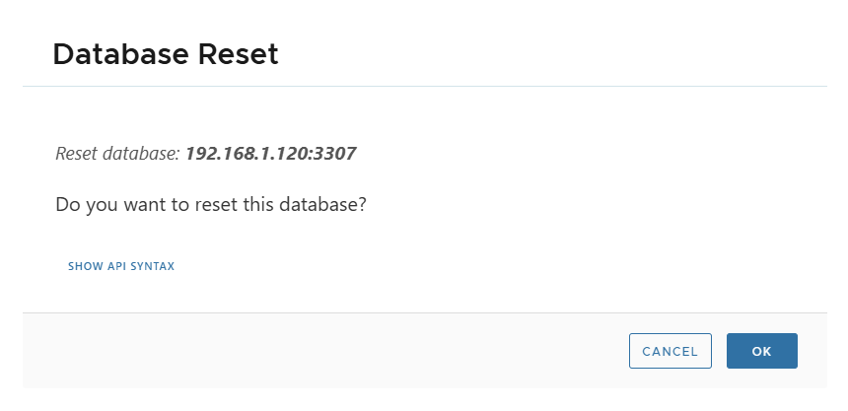Click port number 3307 in the address
Screen dimensions: 848x411
pyautogui.click(x=334, y=154)
